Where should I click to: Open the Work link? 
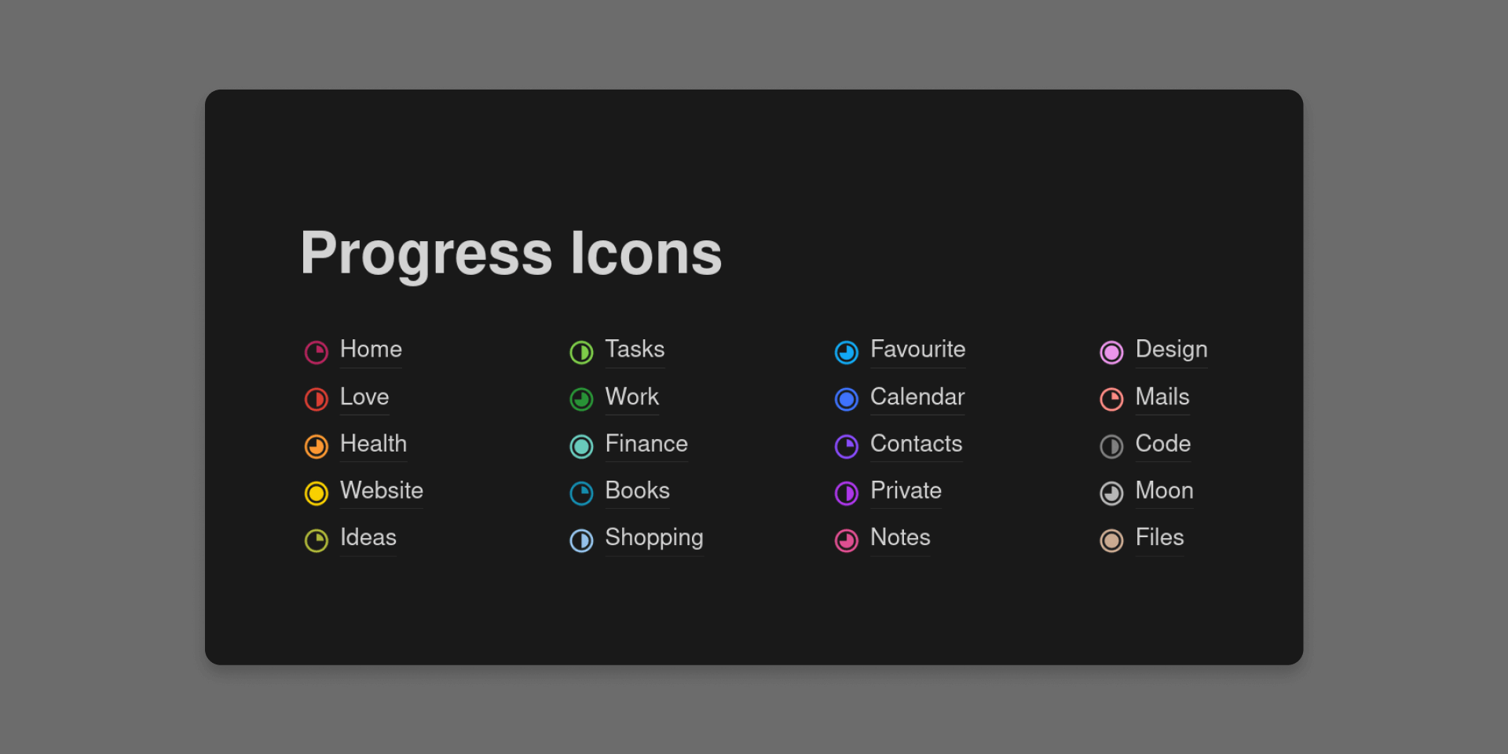(x=631, y=397)
